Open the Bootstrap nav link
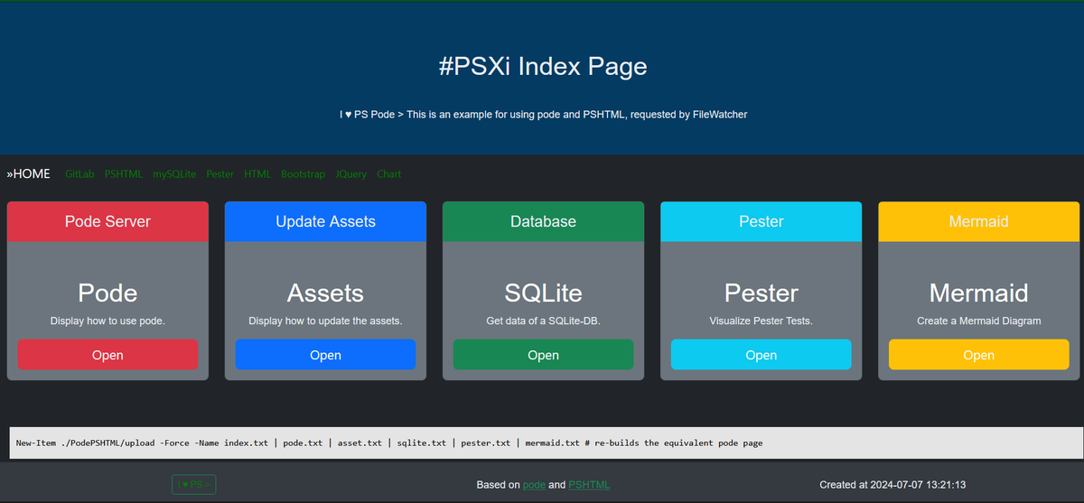Viewport: 1084px width, 503px height. point(303,174)
